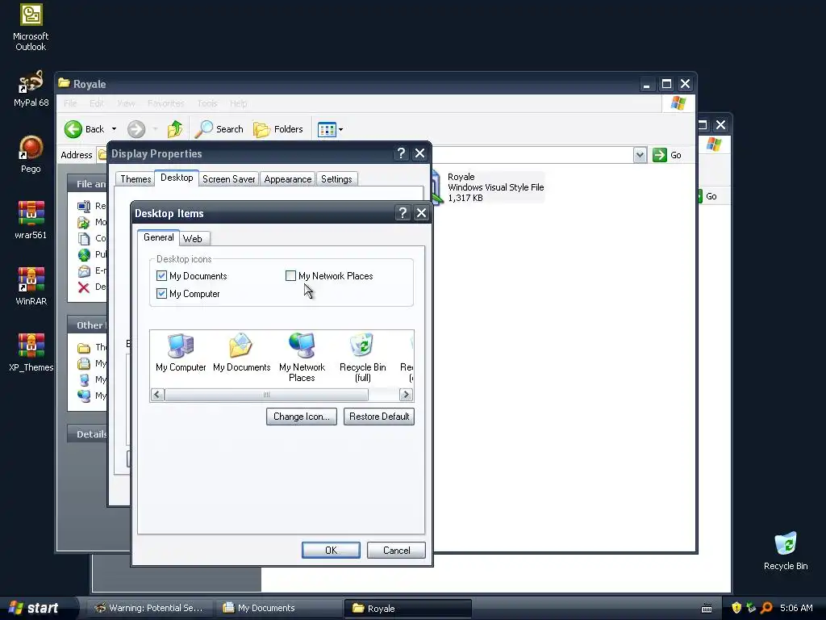Select the Desktop tab in Display Properties
Viewport: 826px width, 620px height.
[177, 178]
